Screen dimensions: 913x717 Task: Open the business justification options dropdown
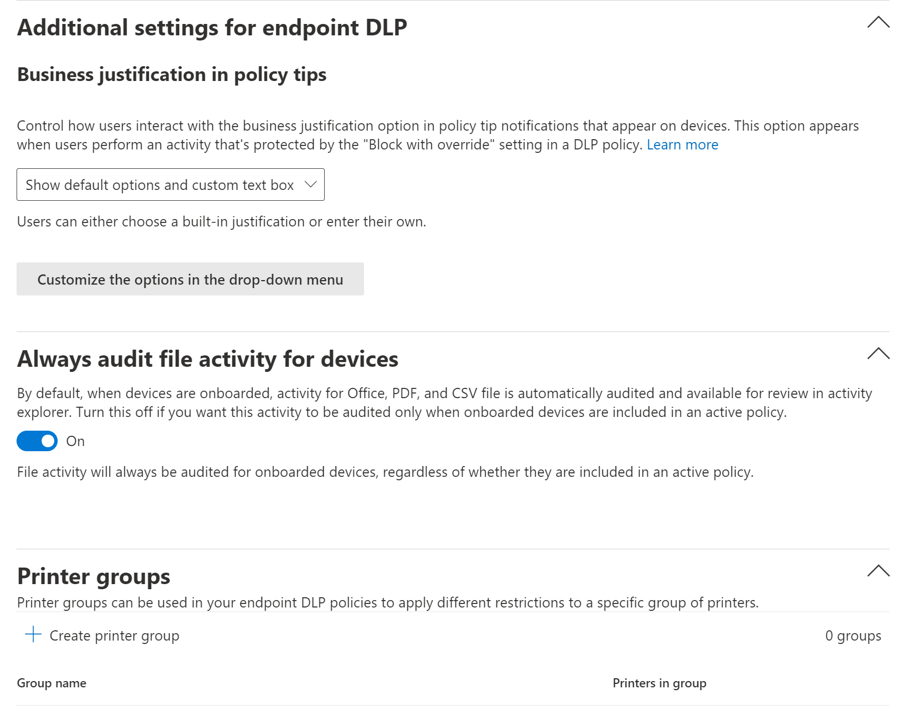tap(160, 185)
